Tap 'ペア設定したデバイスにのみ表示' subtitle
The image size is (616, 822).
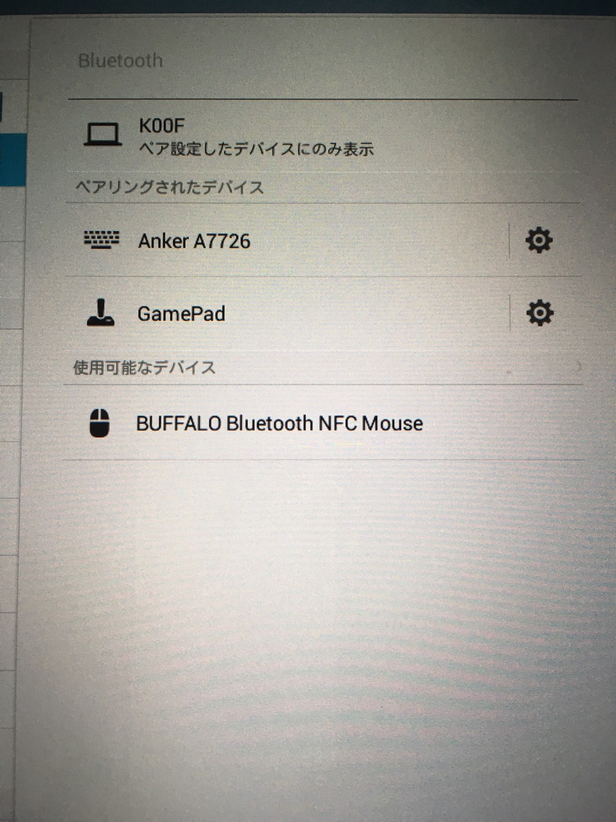coord(256,149)
